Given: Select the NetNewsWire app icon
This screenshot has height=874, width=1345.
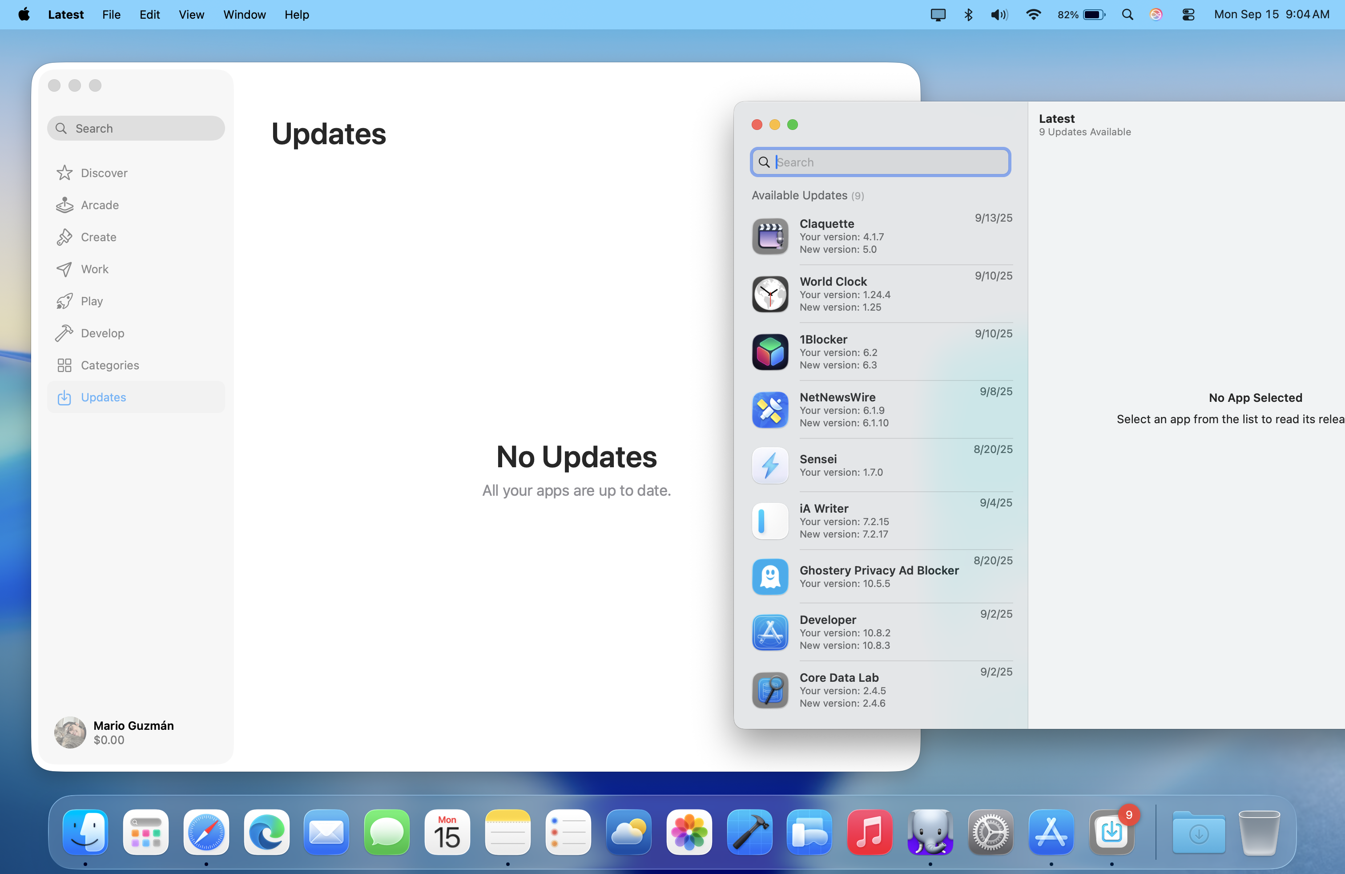Looking at the screenshot, I should coord(770,410).
